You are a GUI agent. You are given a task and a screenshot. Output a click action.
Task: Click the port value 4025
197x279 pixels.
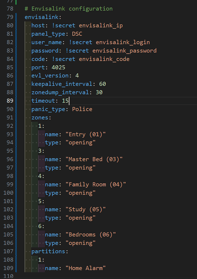pyautogui.click(x=58, y=67)
